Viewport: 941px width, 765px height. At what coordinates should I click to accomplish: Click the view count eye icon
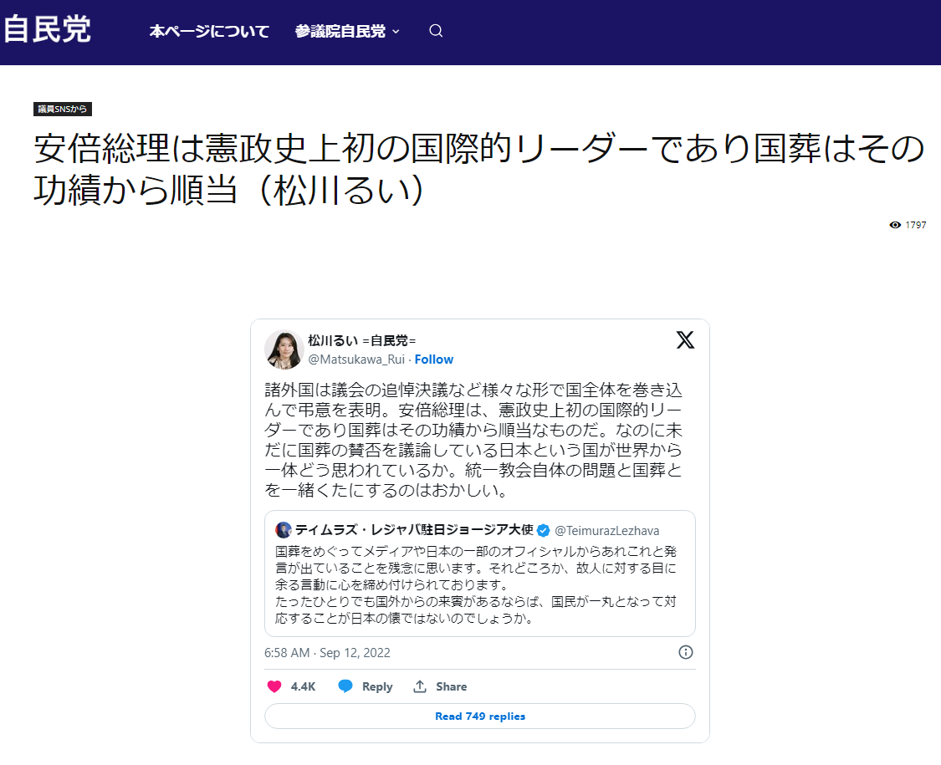[895, 225]
